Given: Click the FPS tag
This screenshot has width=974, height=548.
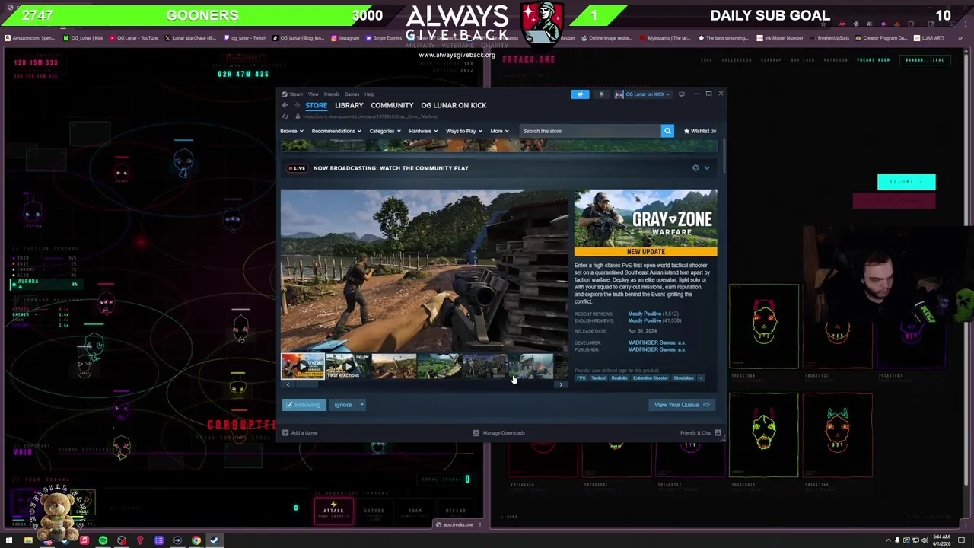Looking at the screenshot, I should tap(581, 378).
